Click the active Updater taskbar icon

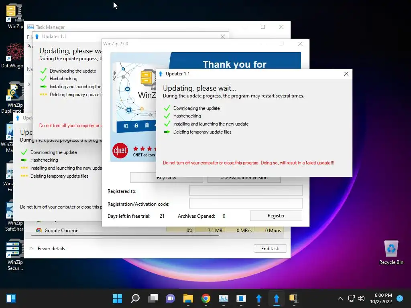(x=276, y=298)
